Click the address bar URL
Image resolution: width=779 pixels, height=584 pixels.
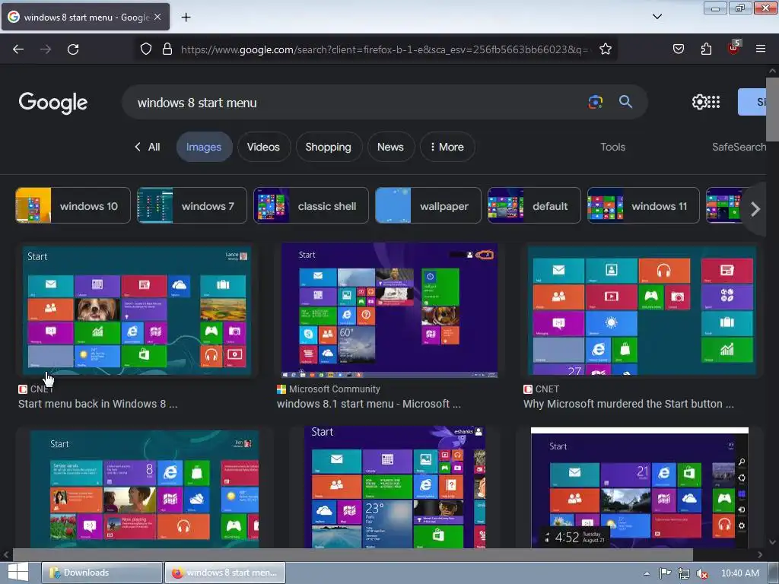385,49
